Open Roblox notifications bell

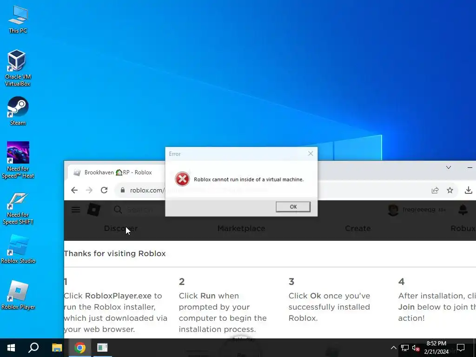click(463, 210)
